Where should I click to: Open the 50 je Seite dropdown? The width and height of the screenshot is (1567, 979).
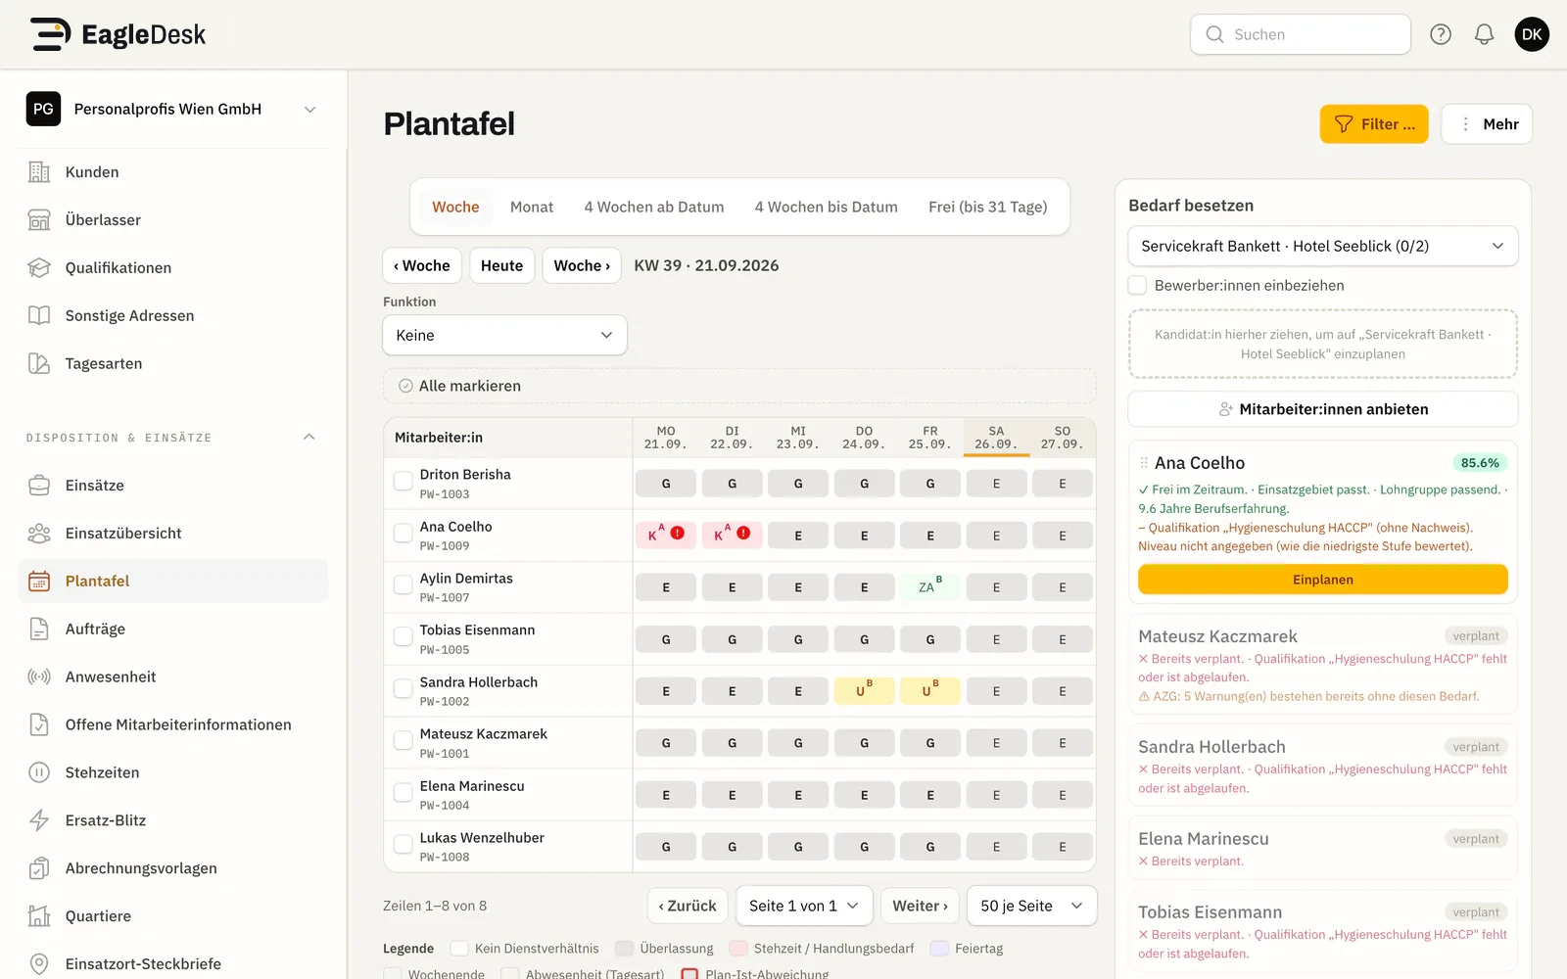click(1031, 906)
